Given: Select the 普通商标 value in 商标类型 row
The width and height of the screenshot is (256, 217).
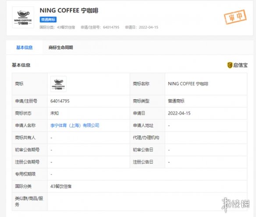Looking at the screenshot, I should click(176, 101).
